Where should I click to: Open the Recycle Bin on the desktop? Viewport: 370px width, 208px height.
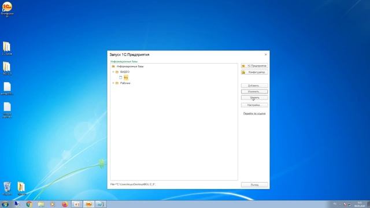pyautogui.click(x=7, y=188)
